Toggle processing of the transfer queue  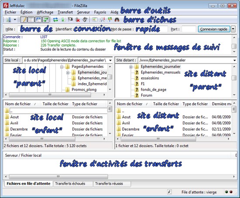point(63,20)
